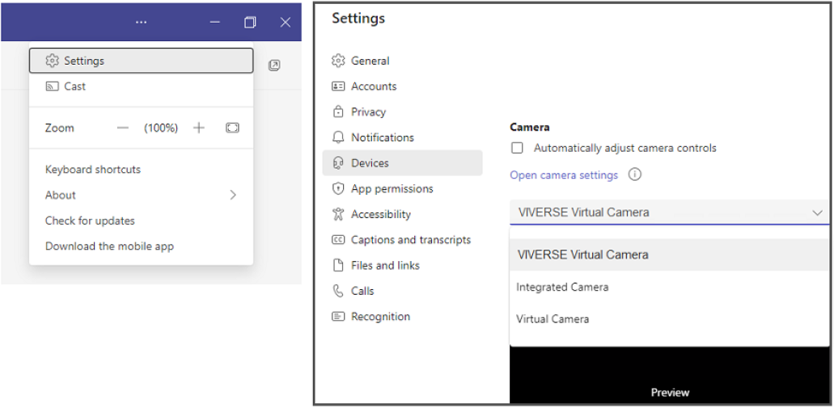
Task: Select the Privacy lock icon
Action: [338, 111]
